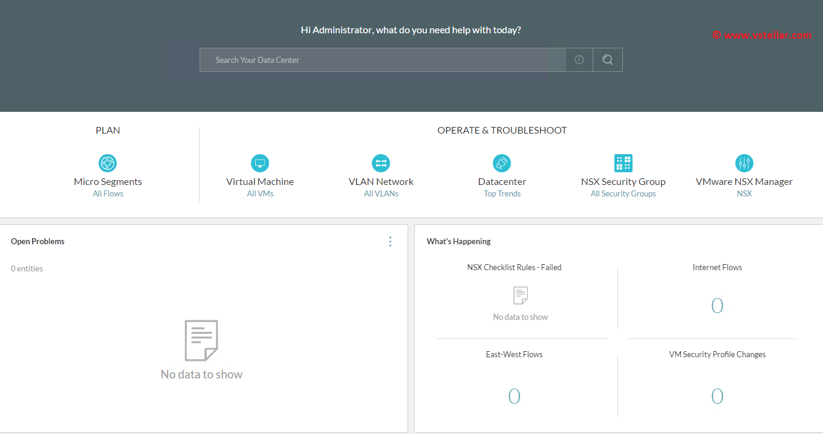Select the All VLANs link
Viewport: 823px width, 434px height.
(381, 194)
